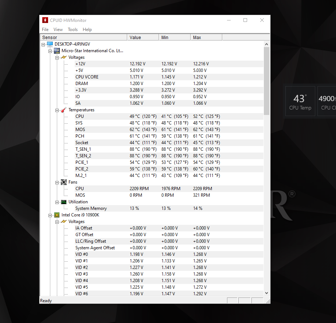Select the System Agent Offset row
The height and width of the screenshot is (323, 336).
(x=169, y=248)
